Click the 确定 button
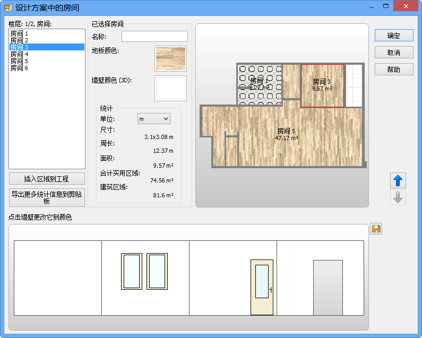422x338 pixels. [394, 36]
